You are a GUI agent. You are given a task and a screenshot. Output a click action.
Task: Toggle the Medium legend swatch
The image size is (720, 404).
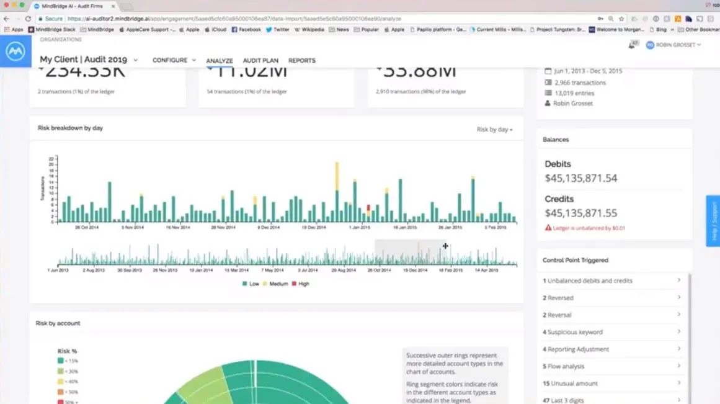265,284
